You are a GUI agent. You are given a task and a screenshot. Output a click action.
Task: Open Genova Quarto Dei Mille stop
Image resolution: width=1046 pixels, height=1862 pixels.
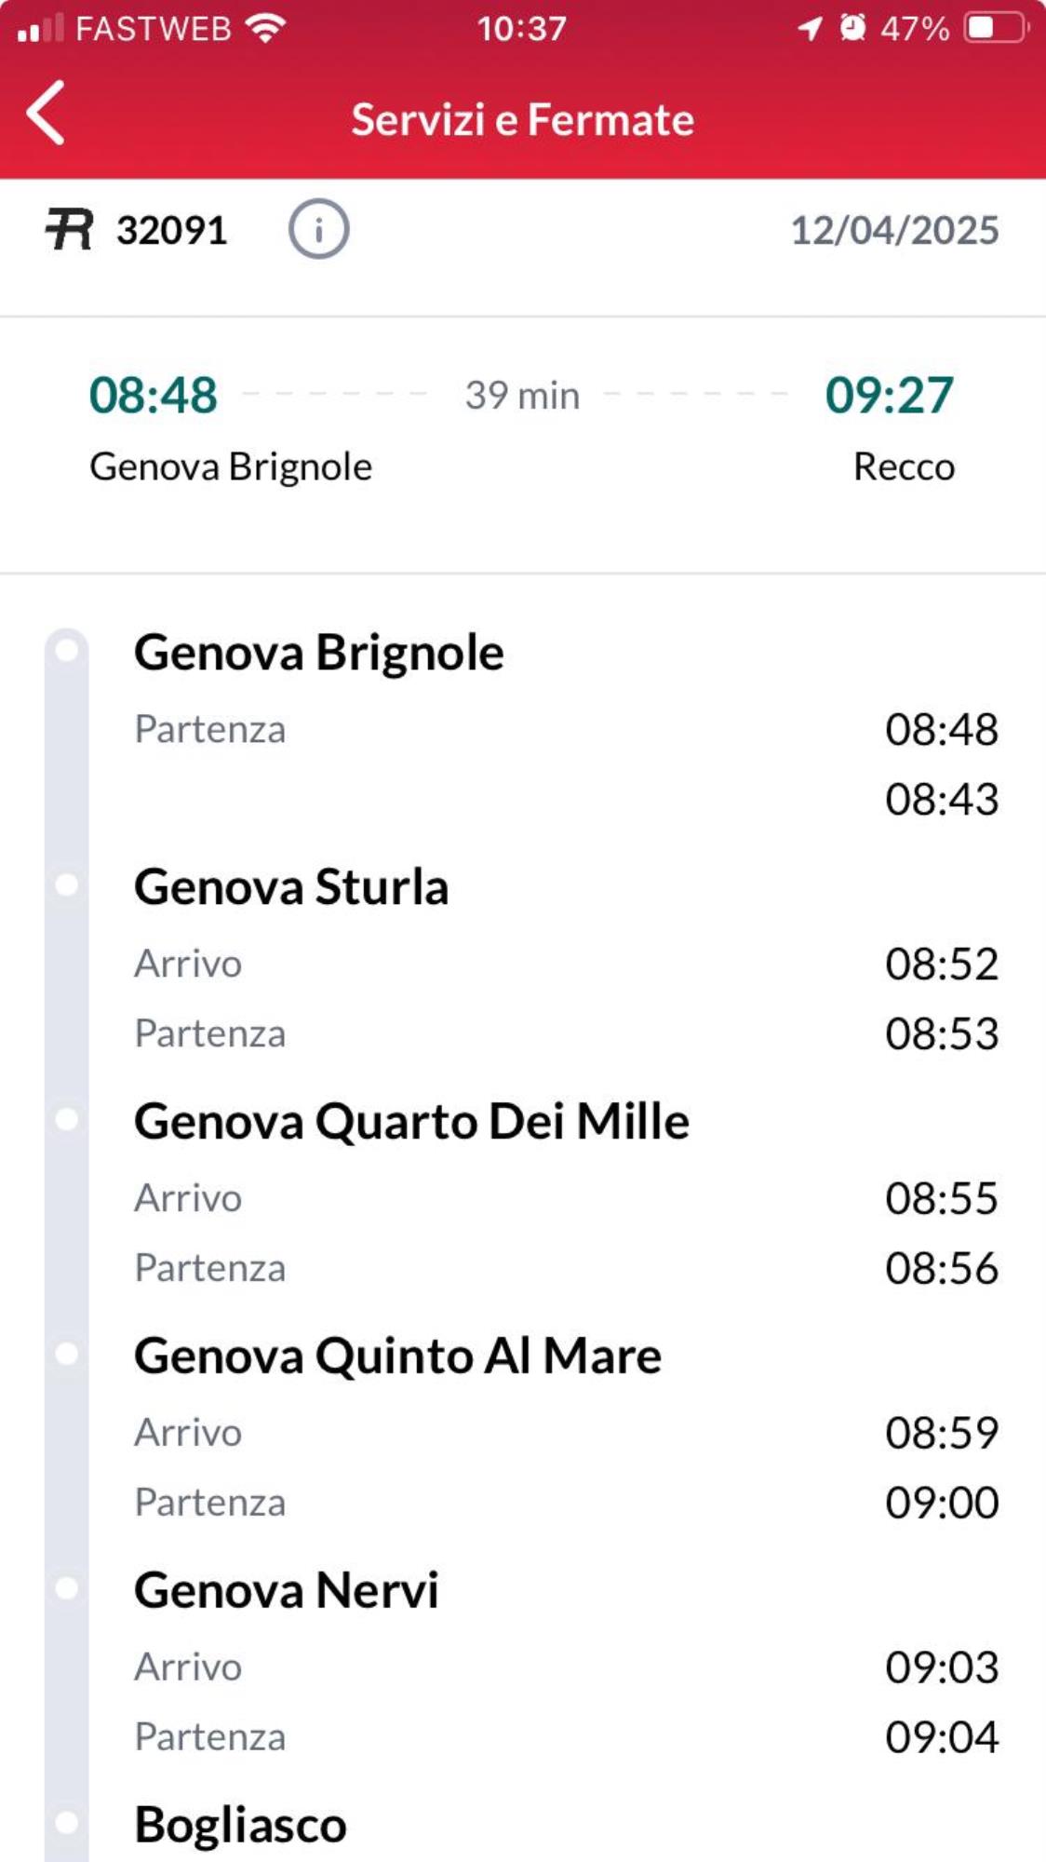(411, 1121)
